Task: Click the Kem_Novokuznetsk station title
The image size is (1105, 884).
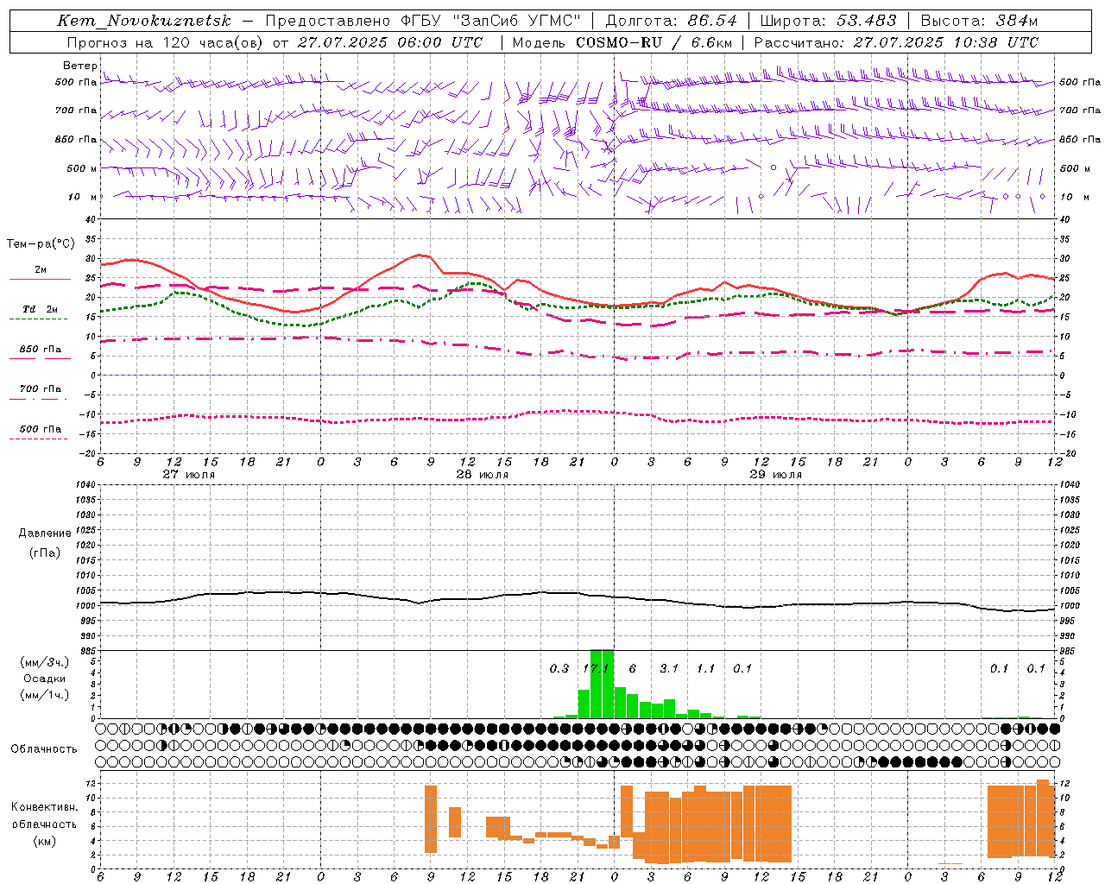Action: click(144, 21)
